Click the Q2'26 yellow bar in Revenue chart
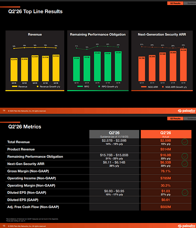Viewport: 196px width, 228px height. click(56, 68)
